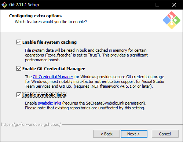This screenshot has width=183, height=142.
Task: Proceed with the Next button
Action: point(134,134)
